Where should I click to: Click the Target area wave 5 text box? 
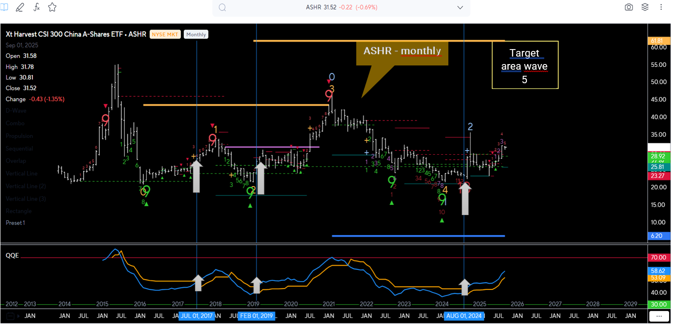525,65
